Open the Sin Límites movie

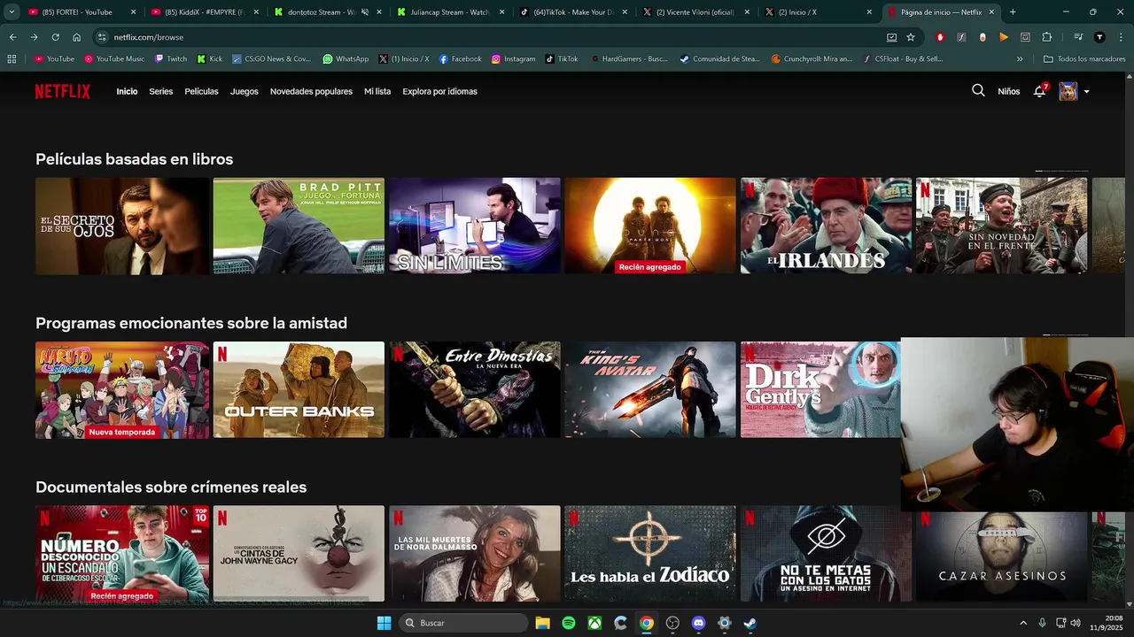[475, 226]
